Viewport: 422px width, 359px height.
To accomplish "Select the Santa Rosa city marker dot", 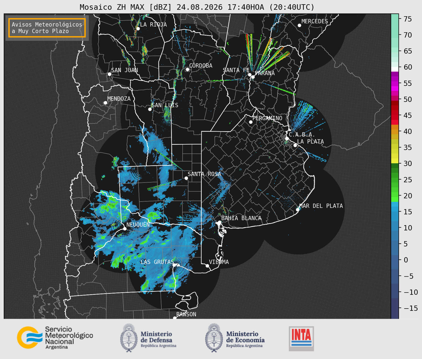I will click(x=186, y=178).
